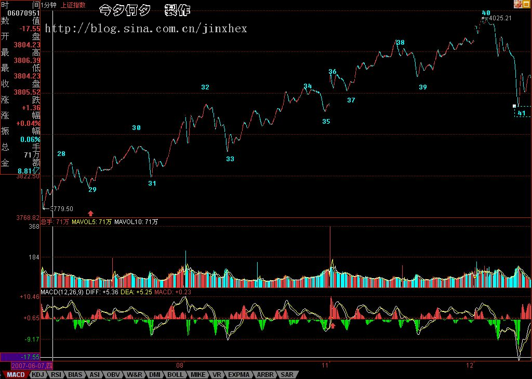Image resolution: width=532 pixels, height=379 pixels.
Task: Select the MACD indicator tab
Action: [16, 374]
